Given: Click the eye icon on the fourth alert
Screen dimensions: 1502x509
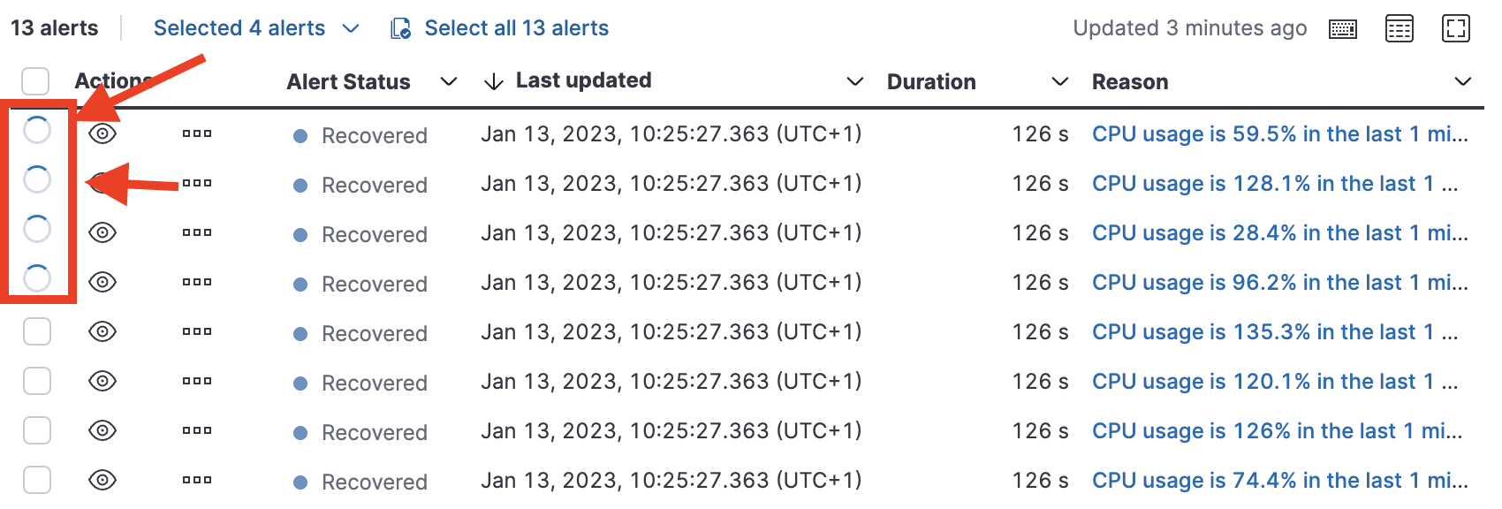Looking at the screenshot, I should click(x=102, y=282).
